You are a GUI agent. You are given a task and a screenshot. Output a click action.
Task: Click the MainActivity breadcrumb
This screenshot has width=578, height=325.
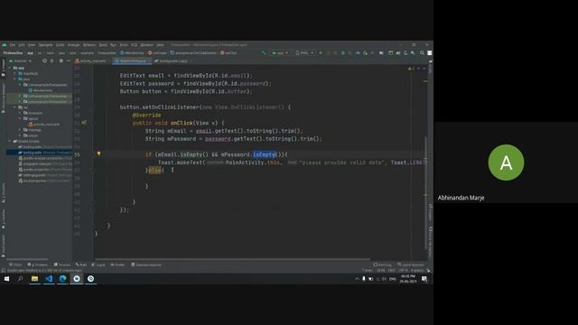point(132,53)
